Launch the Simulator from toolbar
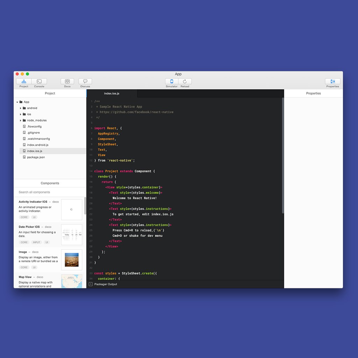The width and height of the screenshot is (358, 358). tap(172, 81)
